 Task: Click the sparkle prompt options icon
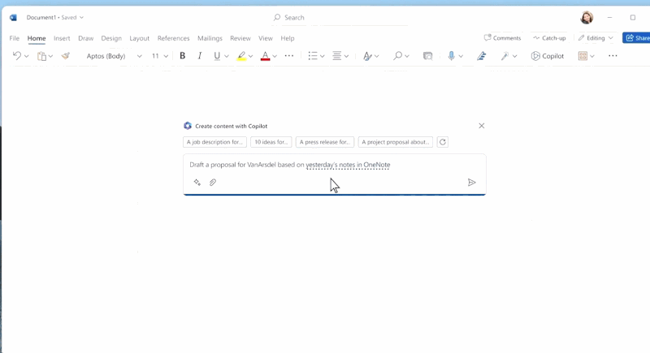[x=197, y=183]
